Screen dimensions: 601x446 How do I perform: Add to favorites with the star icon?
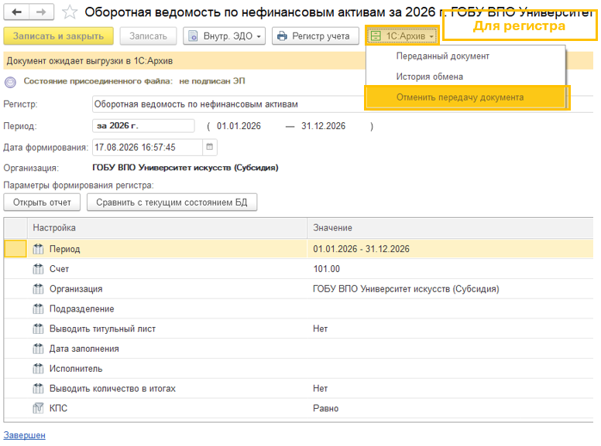(x=70, y=12)
